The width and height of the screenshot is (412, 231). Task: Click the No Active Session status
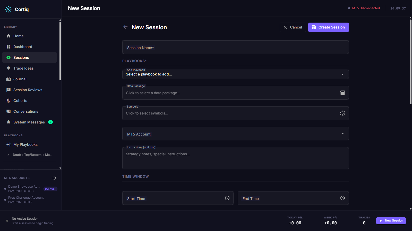click(30, 221)
